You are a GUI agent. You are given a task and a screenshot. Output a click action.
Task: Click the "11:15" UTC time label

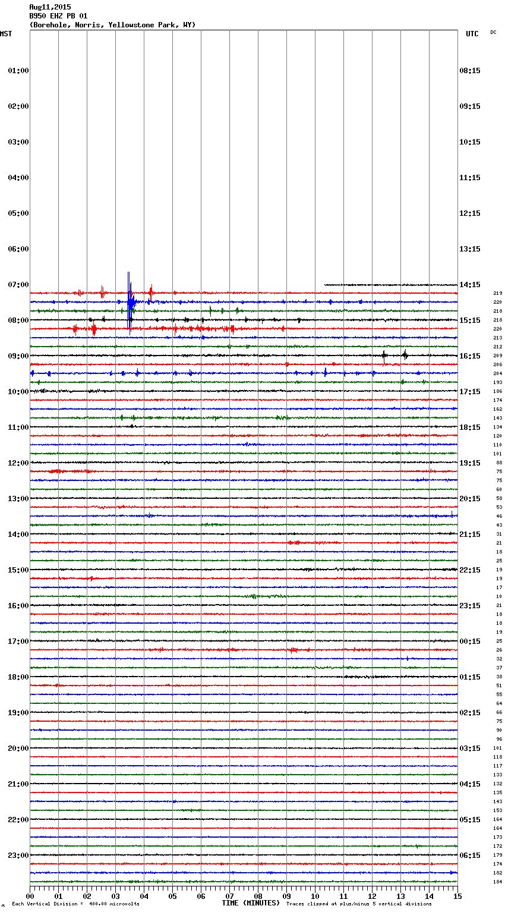pyautogui.click(x=470, y=178)
